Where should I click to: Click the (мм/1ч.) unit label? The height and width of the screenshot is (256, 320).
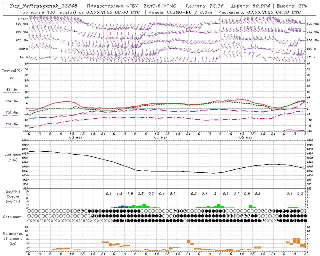(x=13, y=201)
